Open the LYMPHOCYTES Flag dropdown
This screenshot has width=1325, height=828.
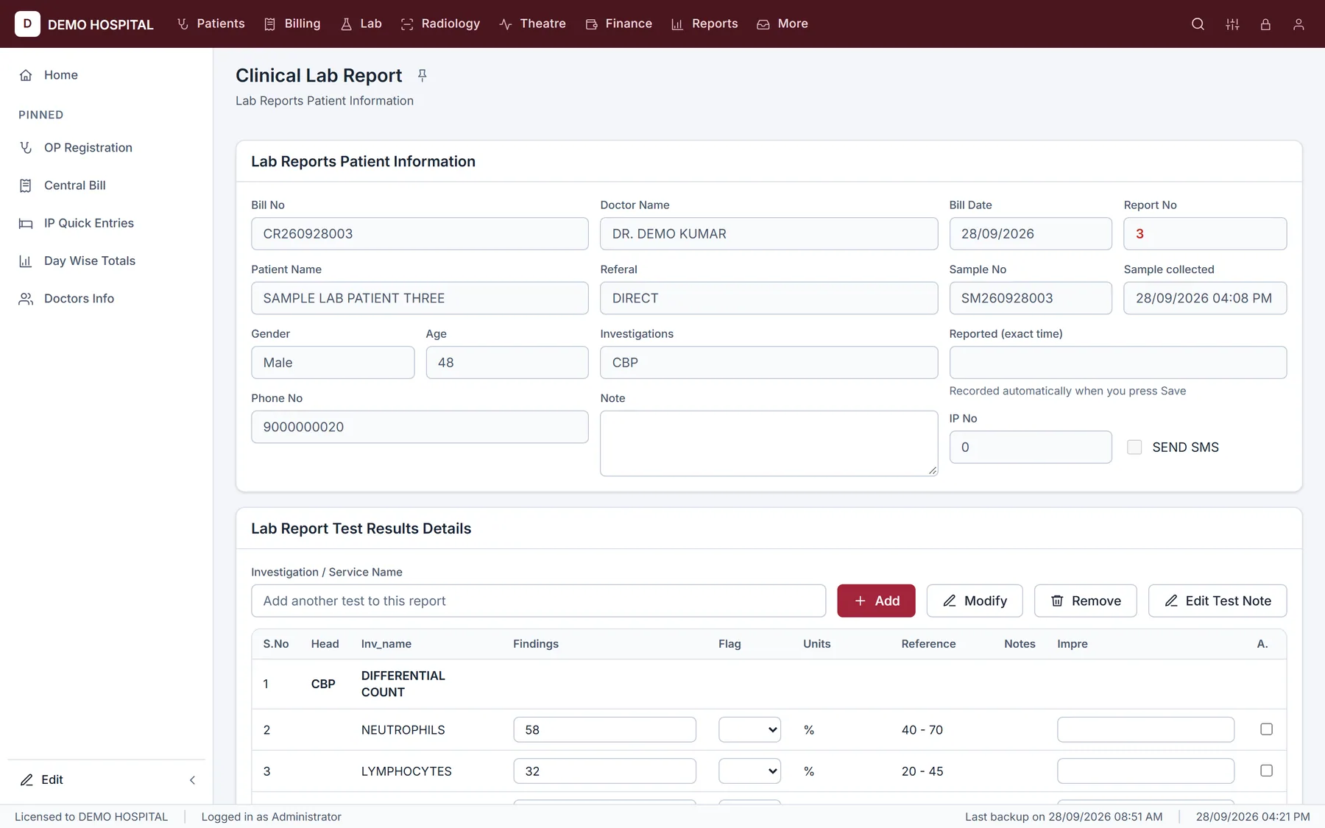click(x=749, y=771)
